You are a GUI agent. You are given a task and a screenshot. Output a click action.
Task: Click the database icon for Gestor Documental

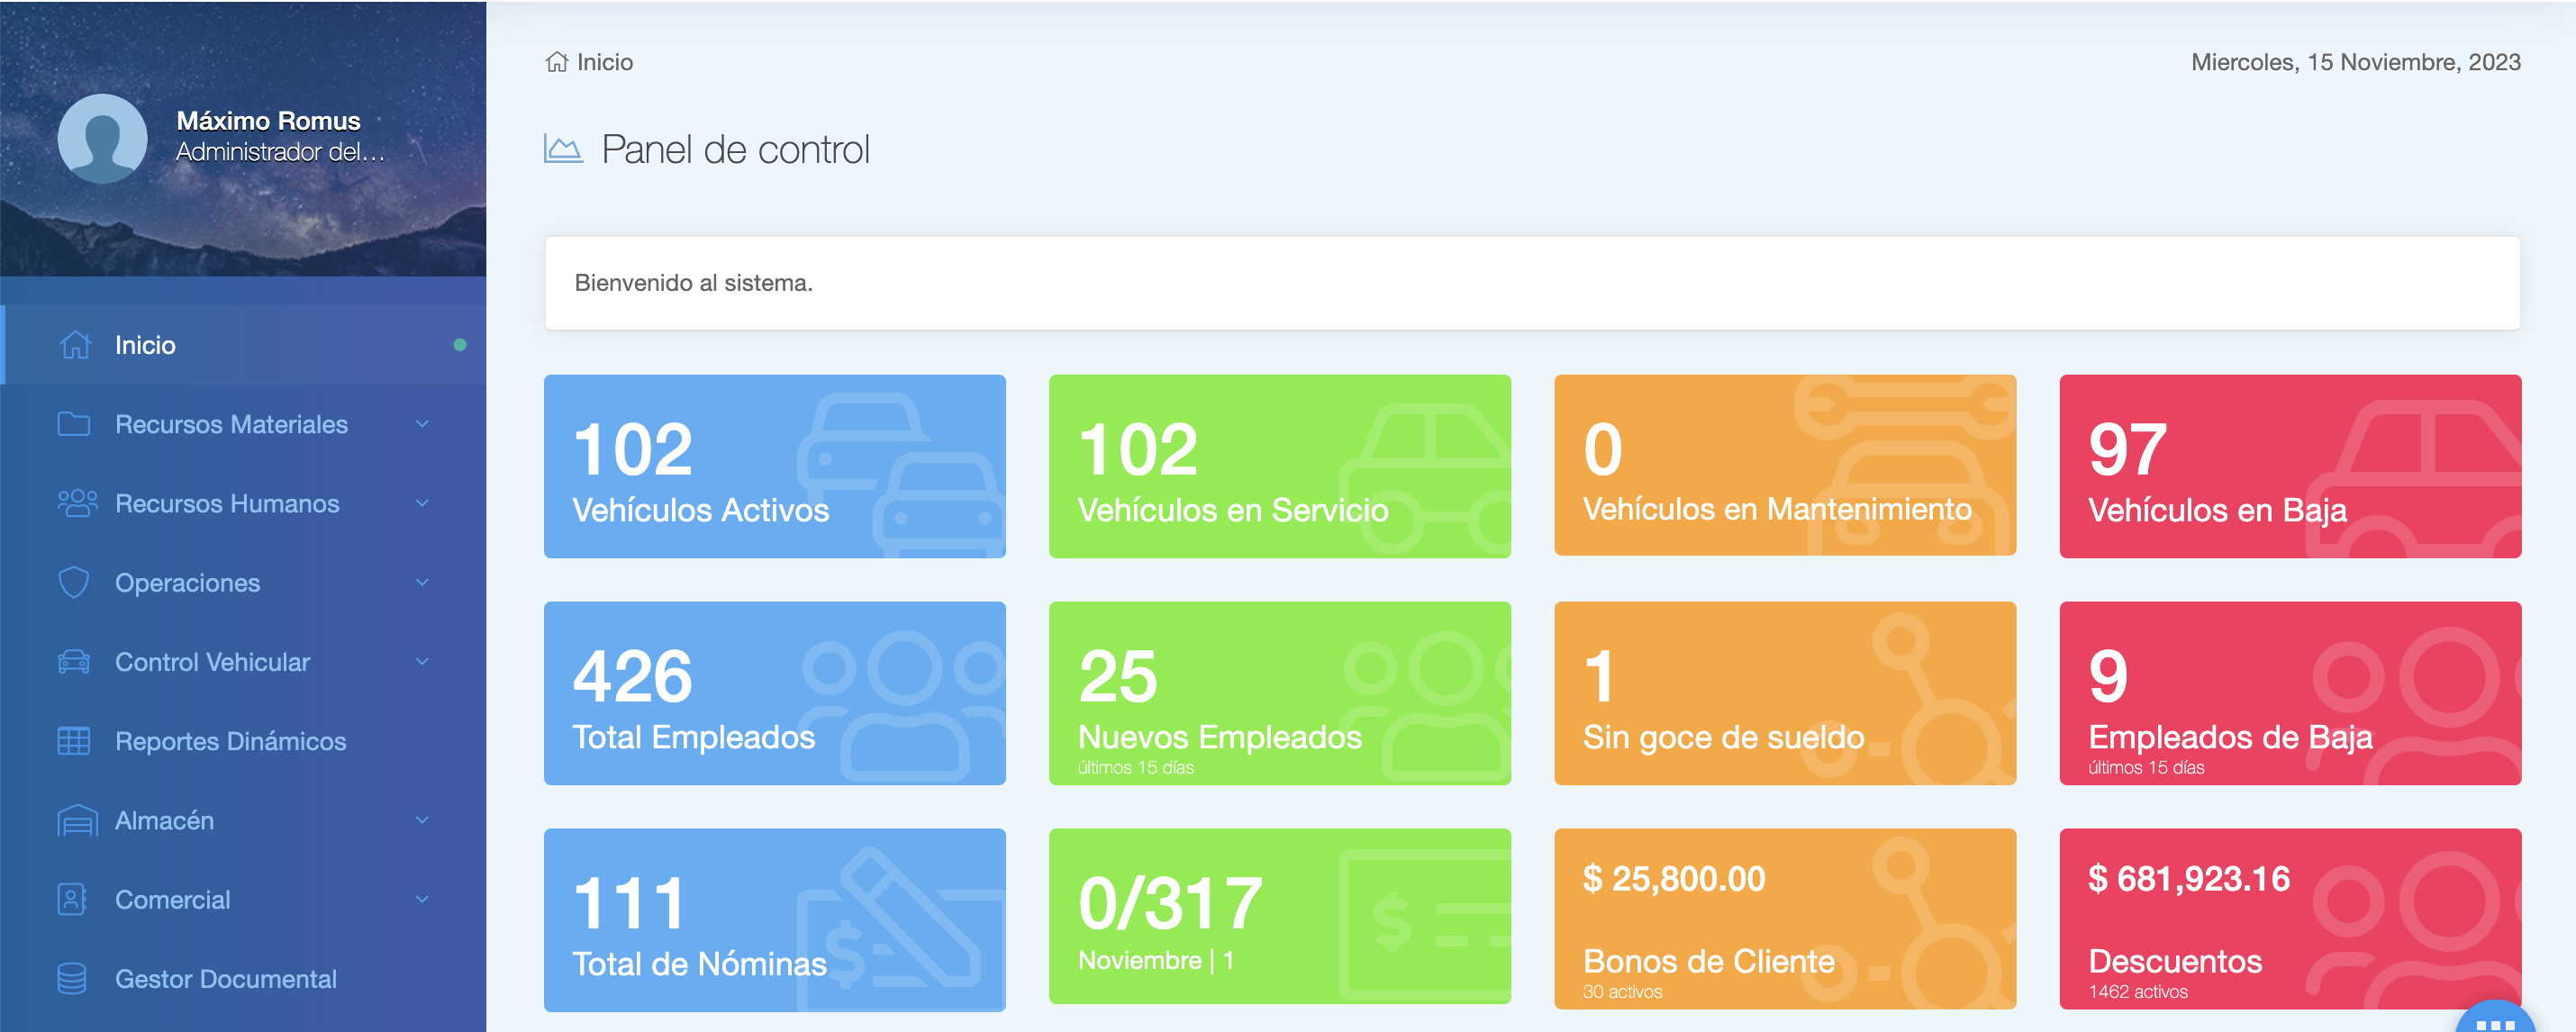click(x=72, y=979)
